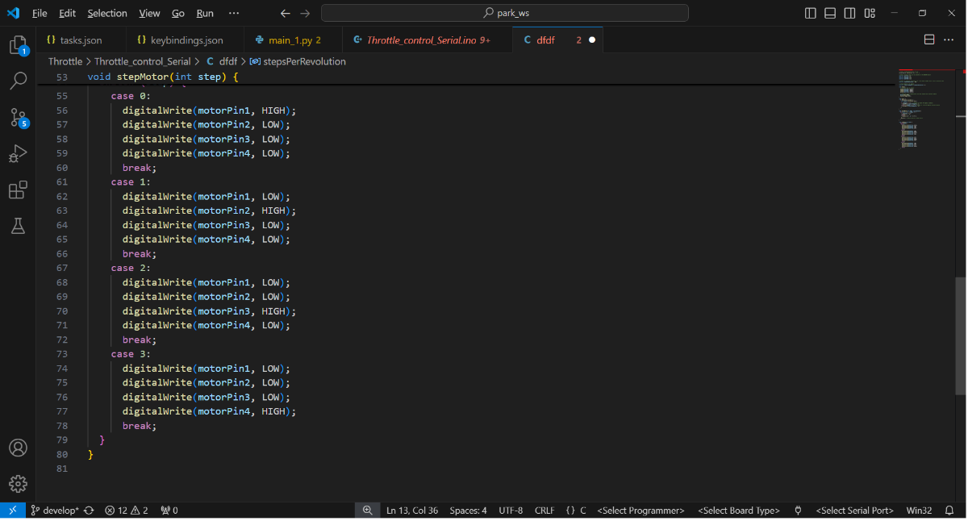Viewport: 968px width, 521px height.
Task: Expand the Select Serial Port picker
Action: (854, 511)
